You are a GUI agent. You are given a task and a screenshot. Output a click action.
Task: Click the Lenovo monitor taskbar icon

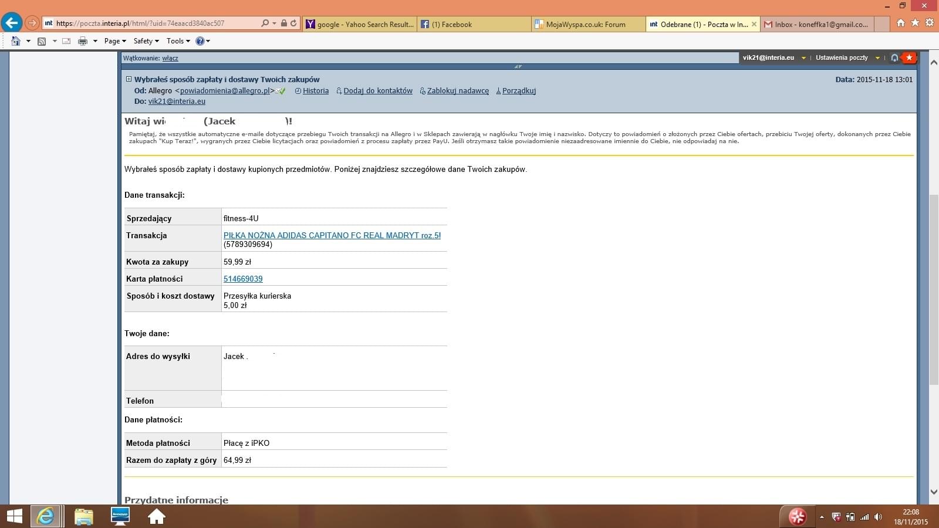[x=120, y=516]
